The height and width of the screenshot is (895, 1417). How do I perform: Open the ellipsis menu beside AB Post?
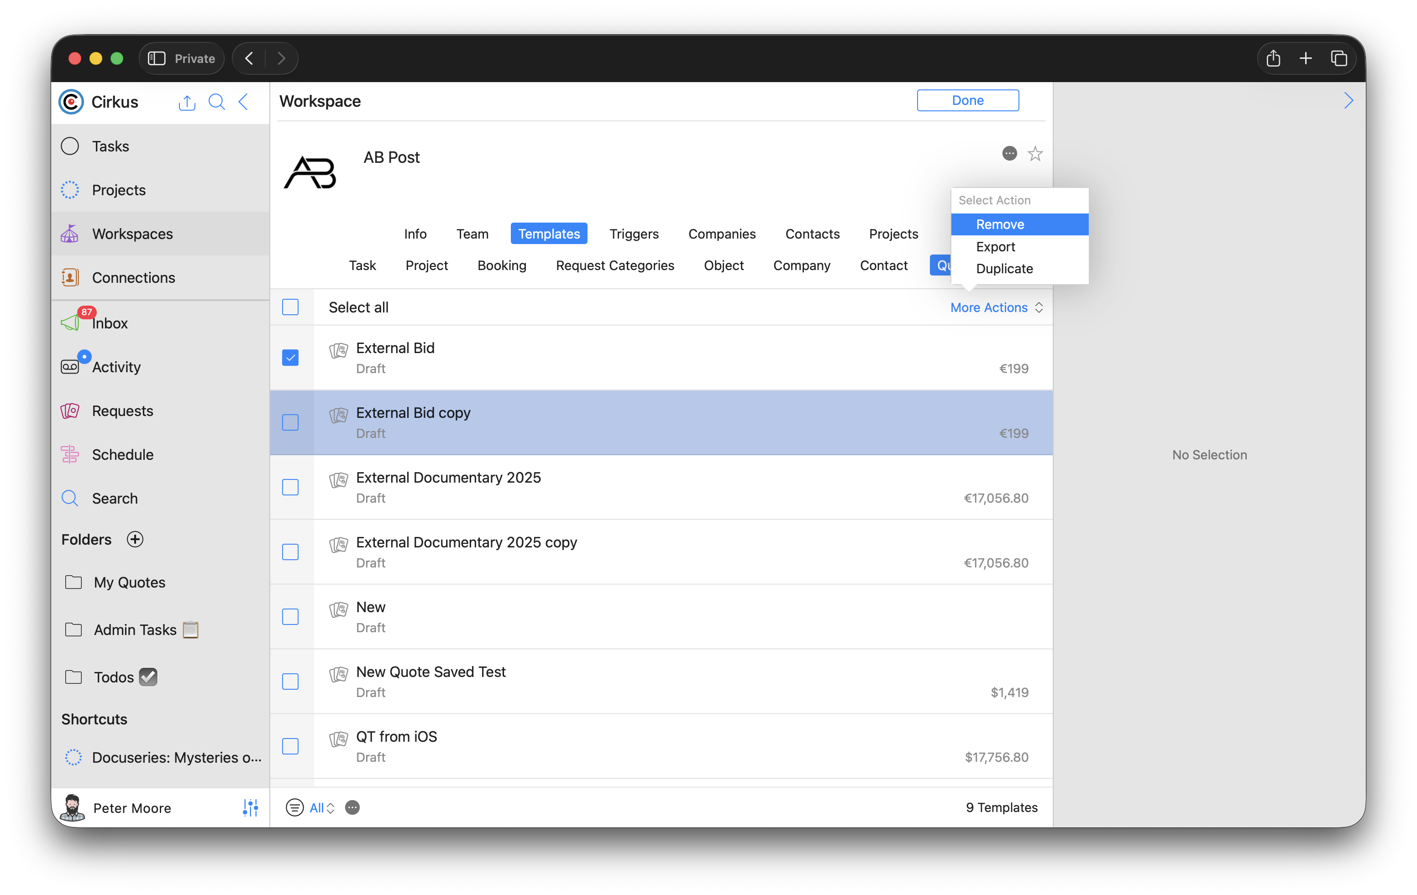point(1009,153)
